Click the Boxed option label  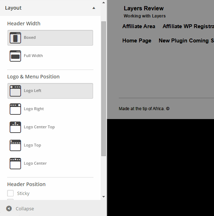click(30, 37)
